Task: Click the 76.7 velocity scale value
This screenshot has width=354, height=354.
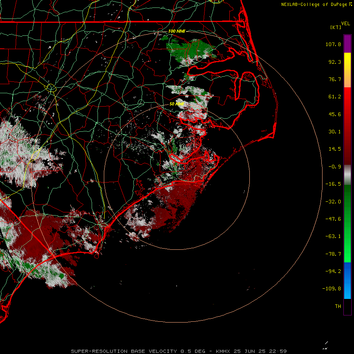Action: point(335,79)
